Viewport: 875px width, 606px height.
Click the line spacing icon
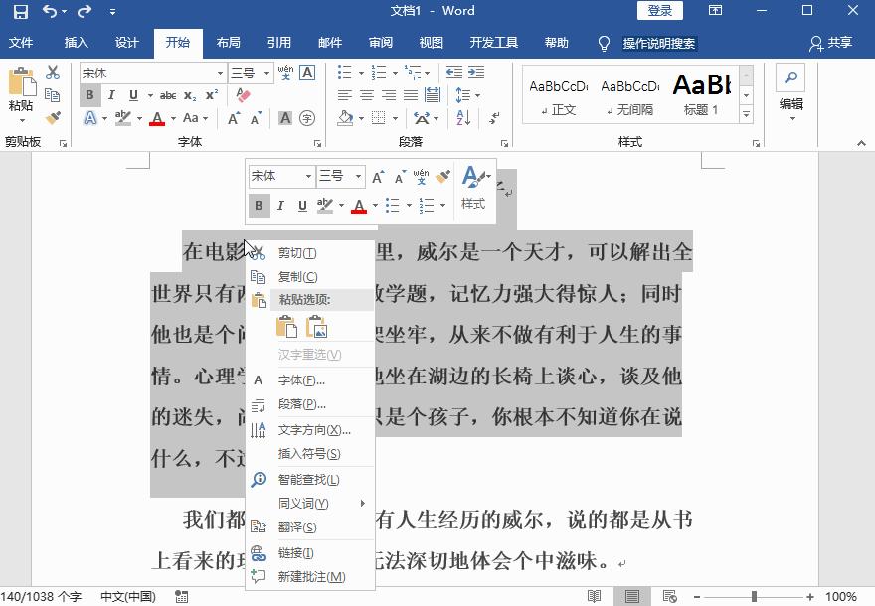[x=464, y=94]
